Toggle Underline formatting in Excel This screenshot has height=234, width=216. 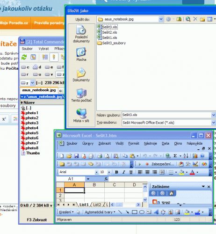point(131,172)
